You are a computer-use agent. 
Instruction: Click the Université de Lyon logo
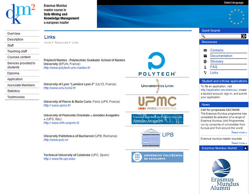tap(157, 86)
